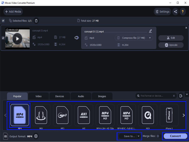Switch to the Images tab
This screenshot has height=142, width=189.
pyautogui.click(x=102, y=96)
